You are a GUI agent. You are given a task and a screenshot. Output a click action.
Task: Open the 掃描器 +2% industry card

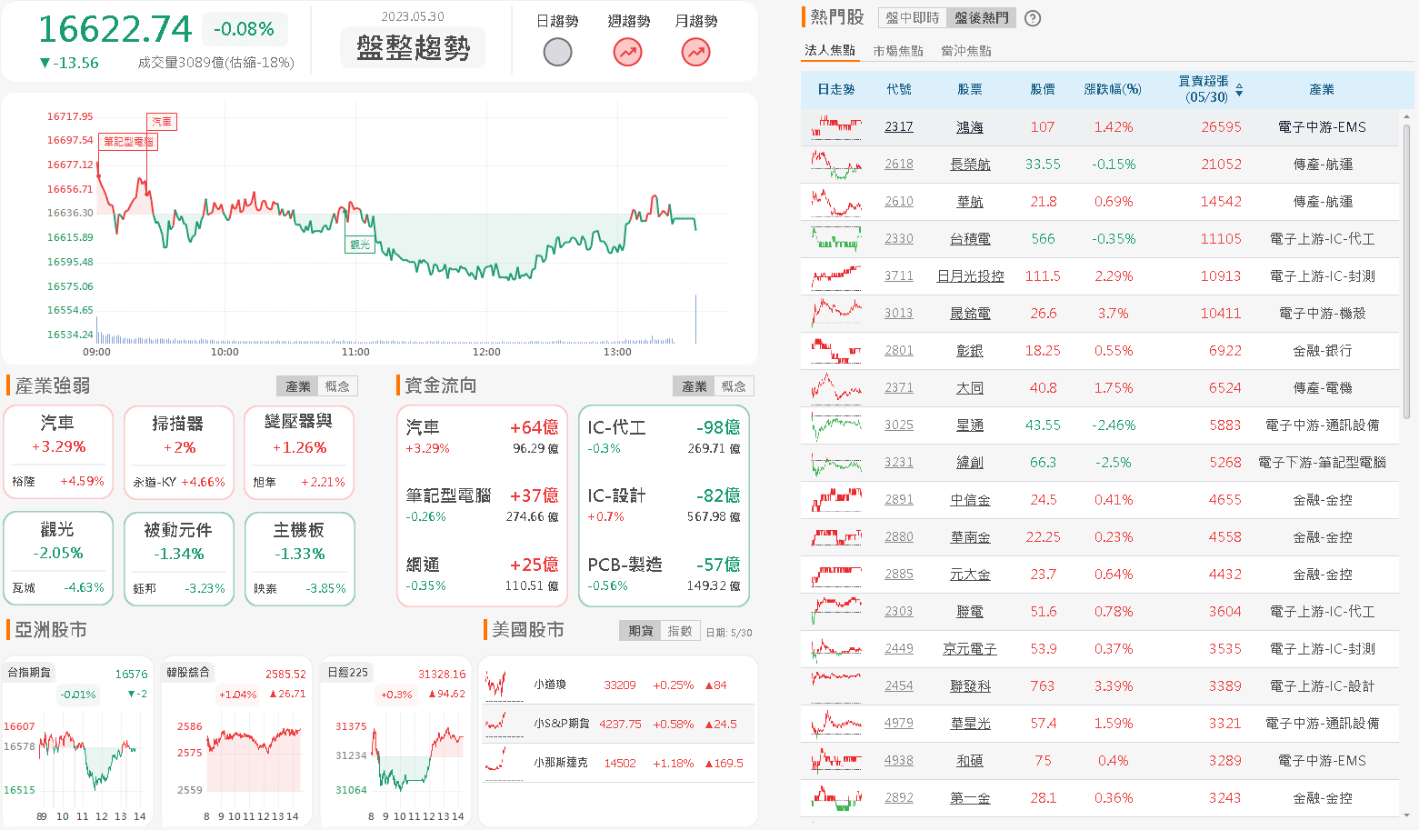179,453
